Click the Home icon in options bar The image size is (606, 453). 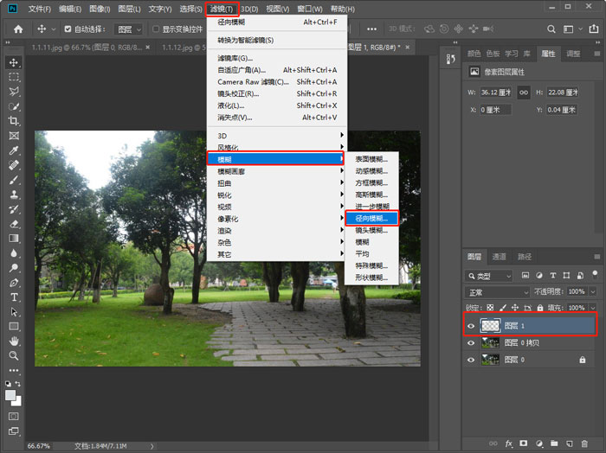tap(18, 29)
